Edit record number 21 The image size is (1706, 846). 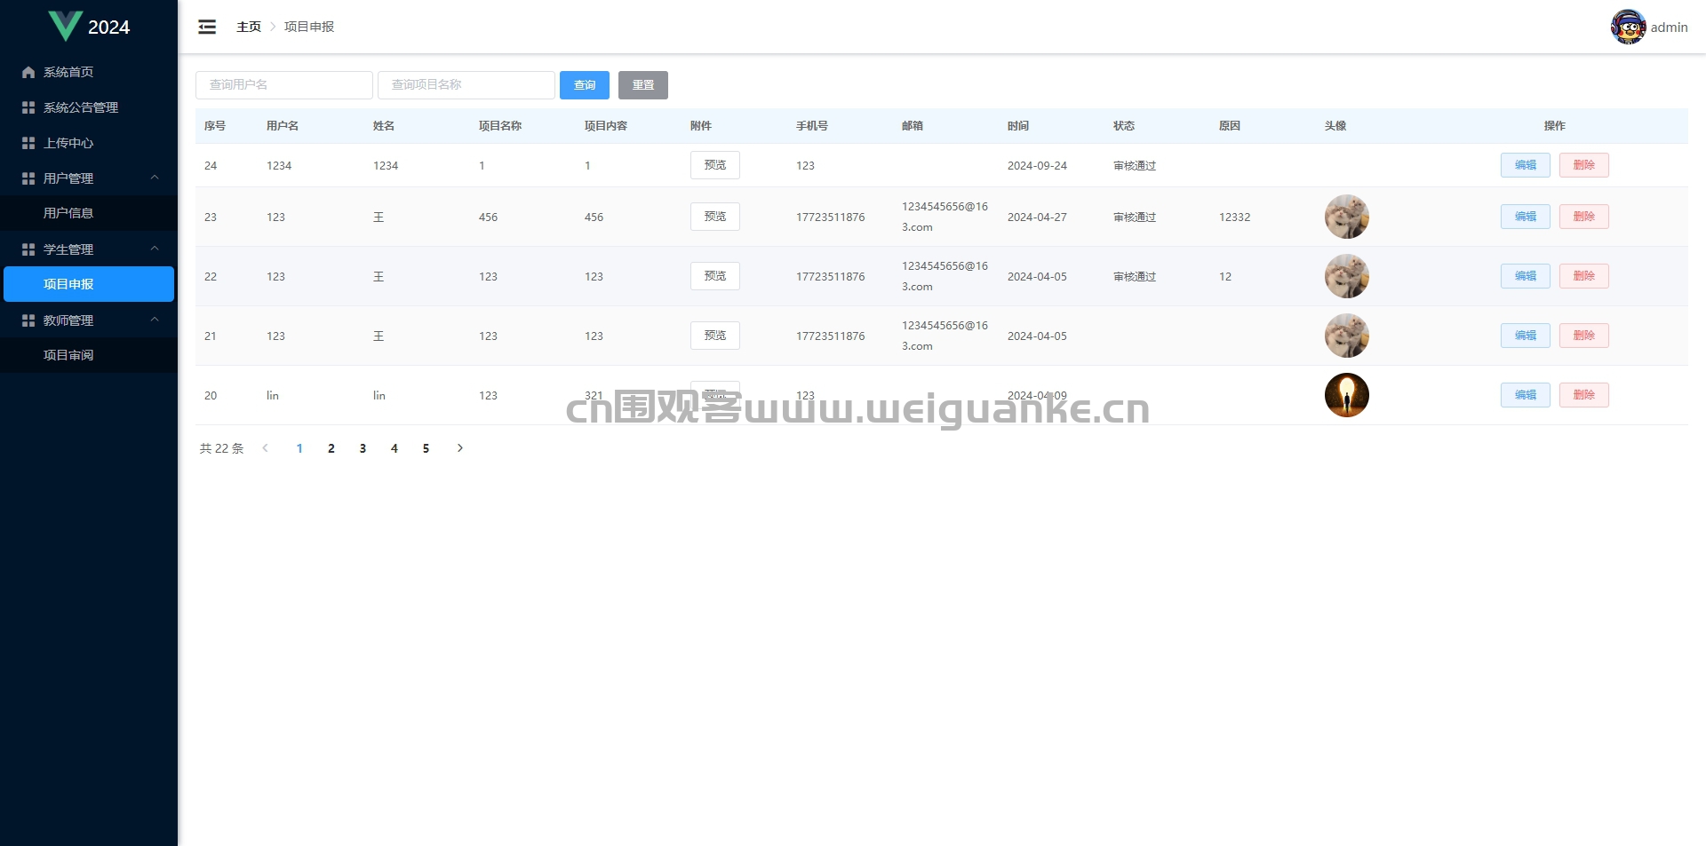click(1526, 336)
